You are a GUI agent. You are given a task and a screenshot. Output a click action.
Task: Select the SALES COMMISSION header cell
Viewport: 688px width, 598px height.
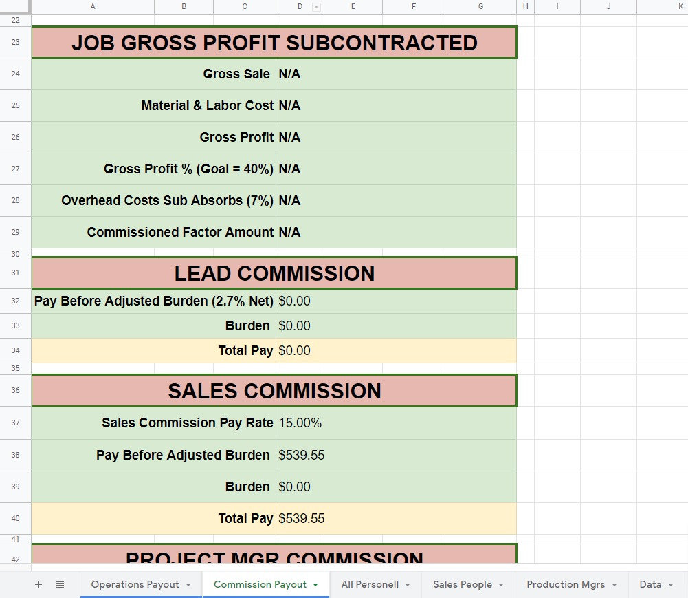pyautogui.click(x=274, y=391)
